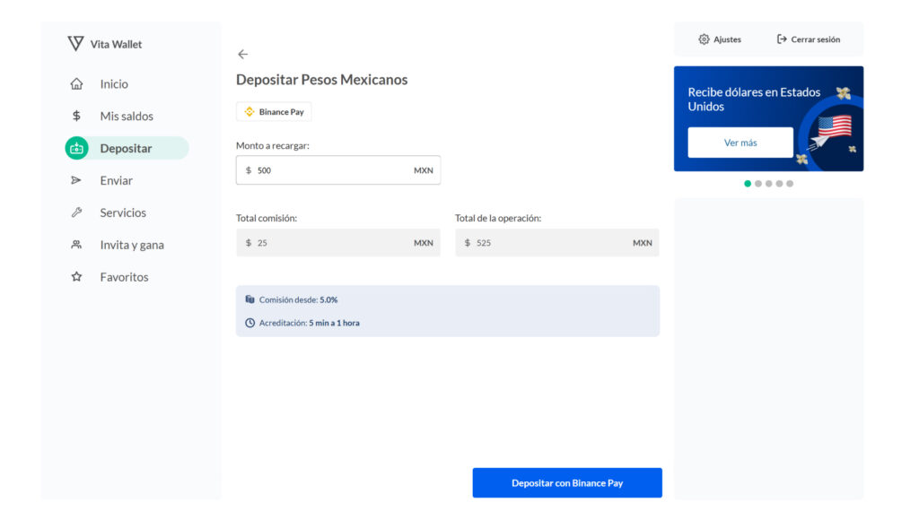Click the green Depositar sidebar icon
Image resolution: width=919 pixels, height=520 pixels.
click(76, 149)
